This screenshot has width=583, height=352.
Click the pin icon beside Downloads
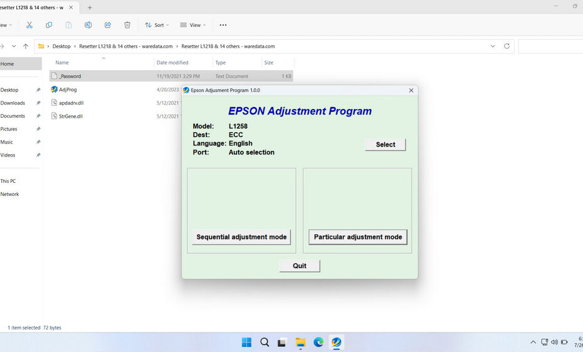point(38,103)
